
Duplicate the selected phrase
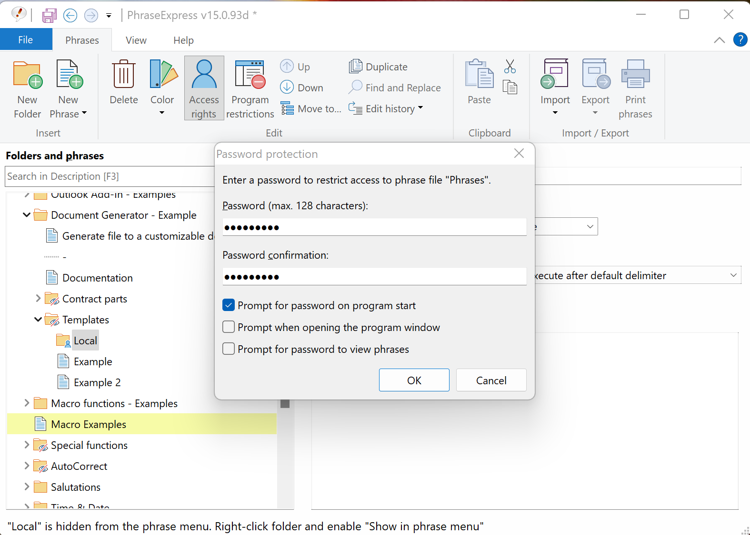point(379,67)
